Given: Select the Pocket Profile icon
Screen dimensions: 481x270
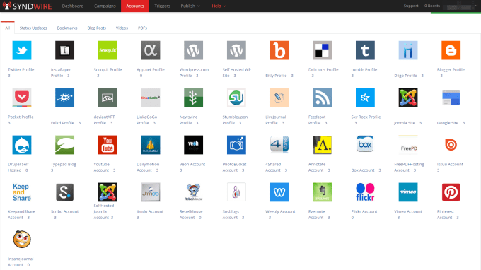Looking at the screenshot, I should click(x=22, y=98).
